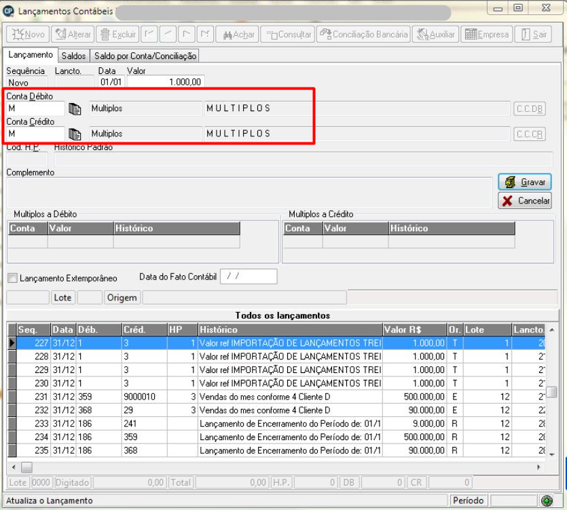The height and width of the screenshot is (510, 567).
Task: Click the Auxiliar toolbar button
Action: [x=435, y=35]
